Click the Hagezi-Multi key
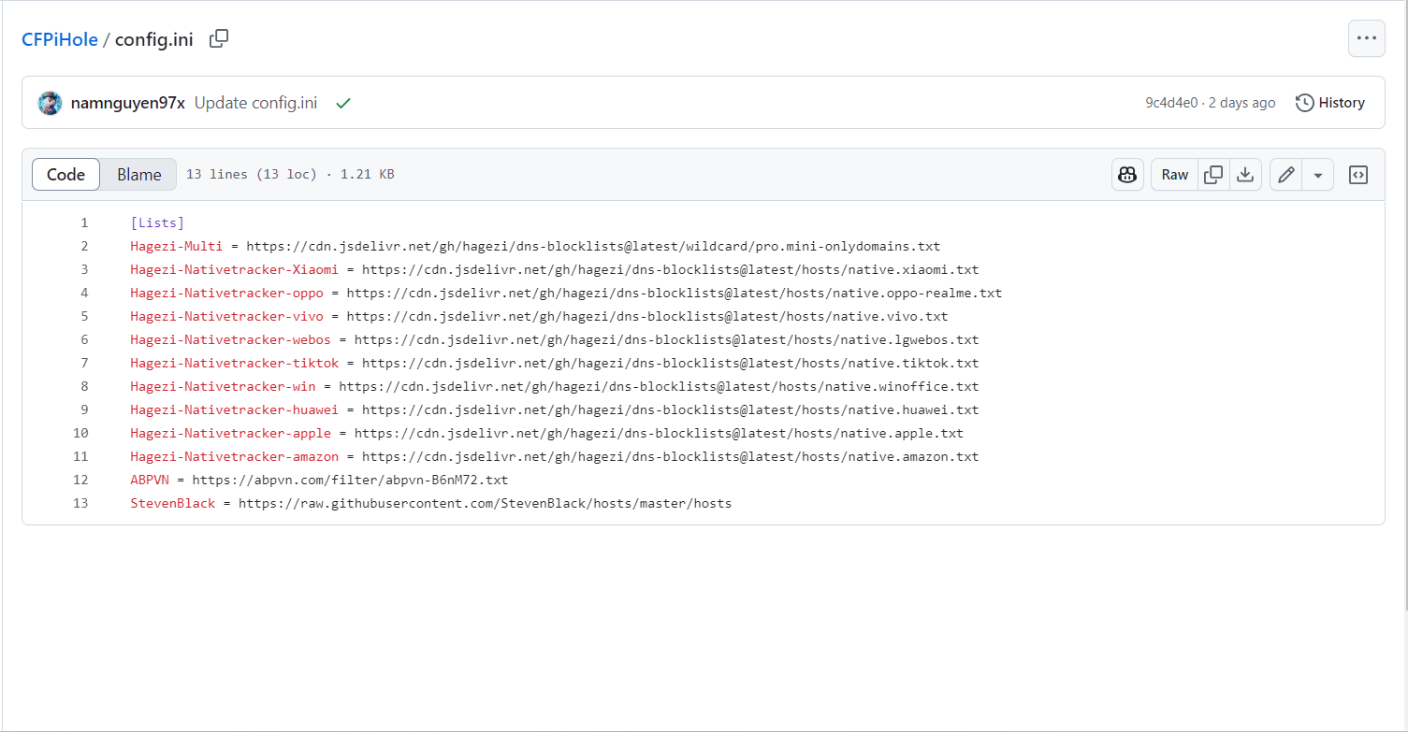Screen dimensions: 1408x732 [177, 246]
